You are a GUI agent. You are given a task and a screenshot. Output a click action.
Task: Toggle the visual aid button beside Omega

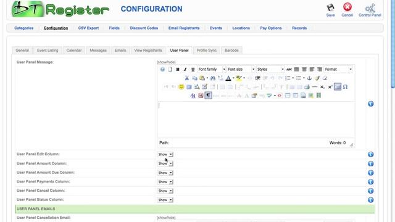[x=338, y=87]
